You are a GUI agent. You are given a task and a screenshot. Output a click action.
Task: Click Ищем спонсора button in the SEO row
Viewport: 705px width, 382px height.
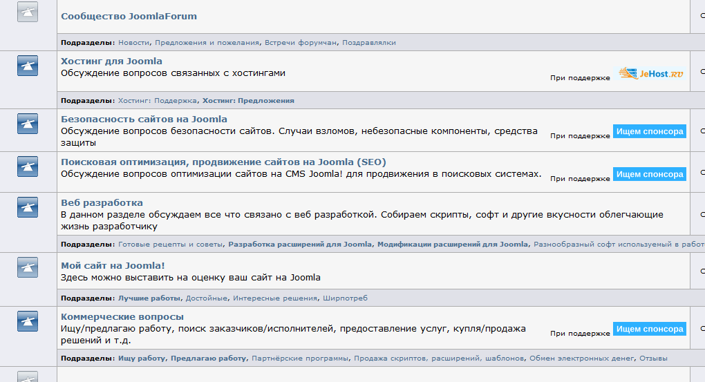[649, 174]
